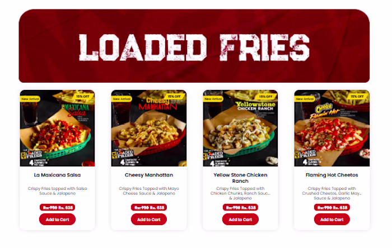Click the 15% OFF badge on Flaming Hot Cheetos
Image resolution: width=392 pixels, height=248 pixels.
pyautogui.click(x=357, y=97)
